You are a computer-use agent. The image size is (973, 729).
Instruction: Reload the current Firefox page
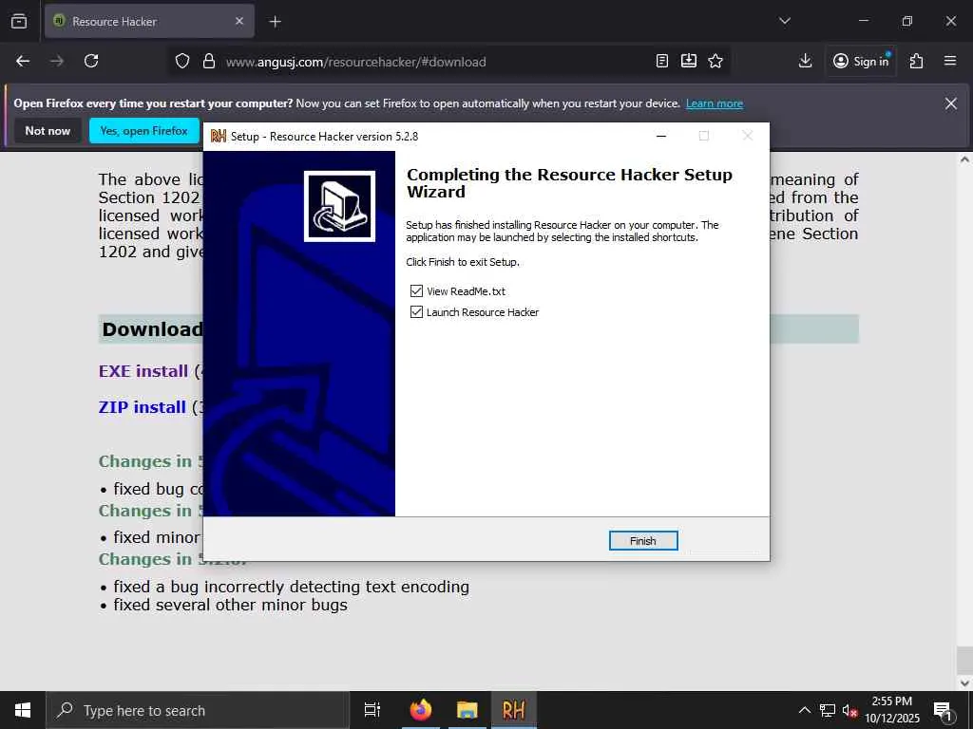[91, 61]
